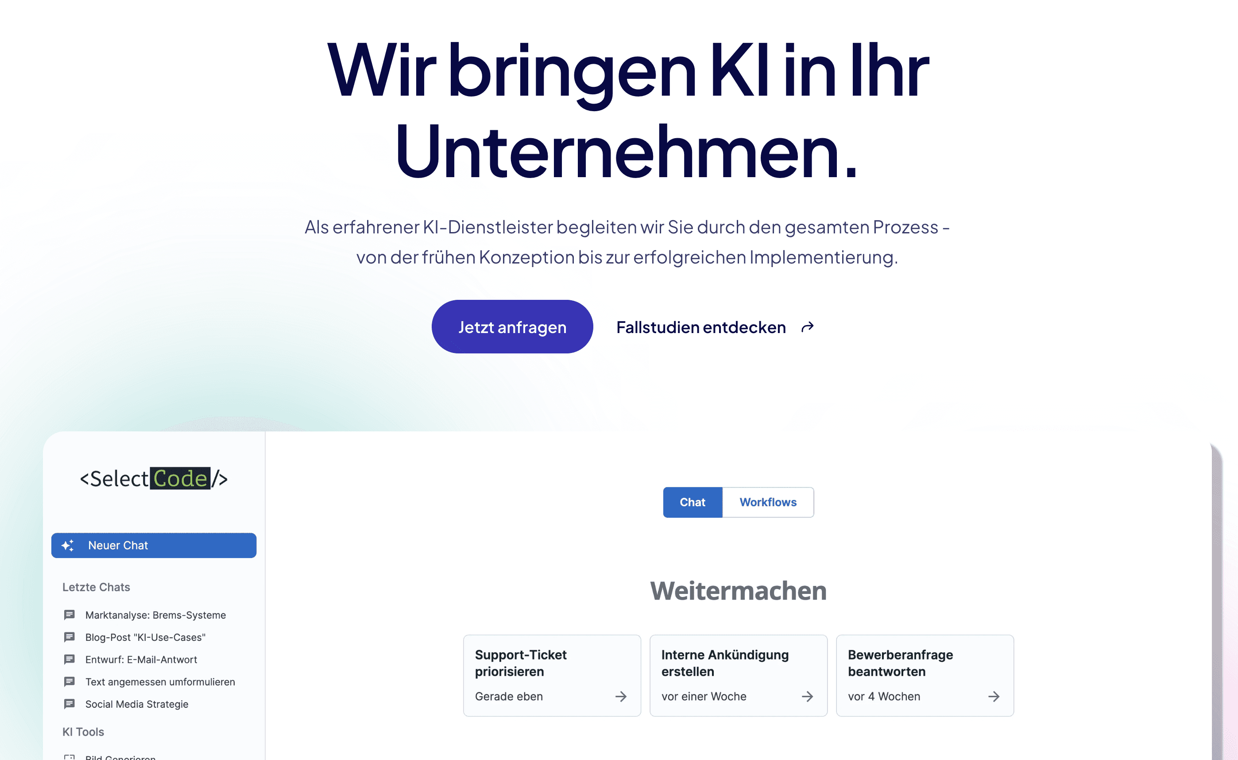Screen dimensions: 1238x760
Task: Open Text angemessen umformulieren chat
Action: 160,681
